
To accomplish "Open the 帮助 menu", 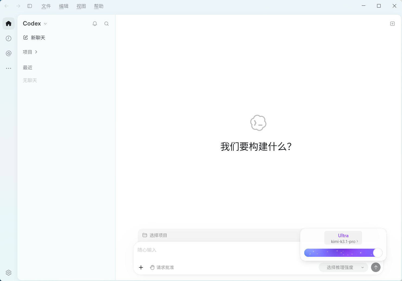I will tap(99, 6).
